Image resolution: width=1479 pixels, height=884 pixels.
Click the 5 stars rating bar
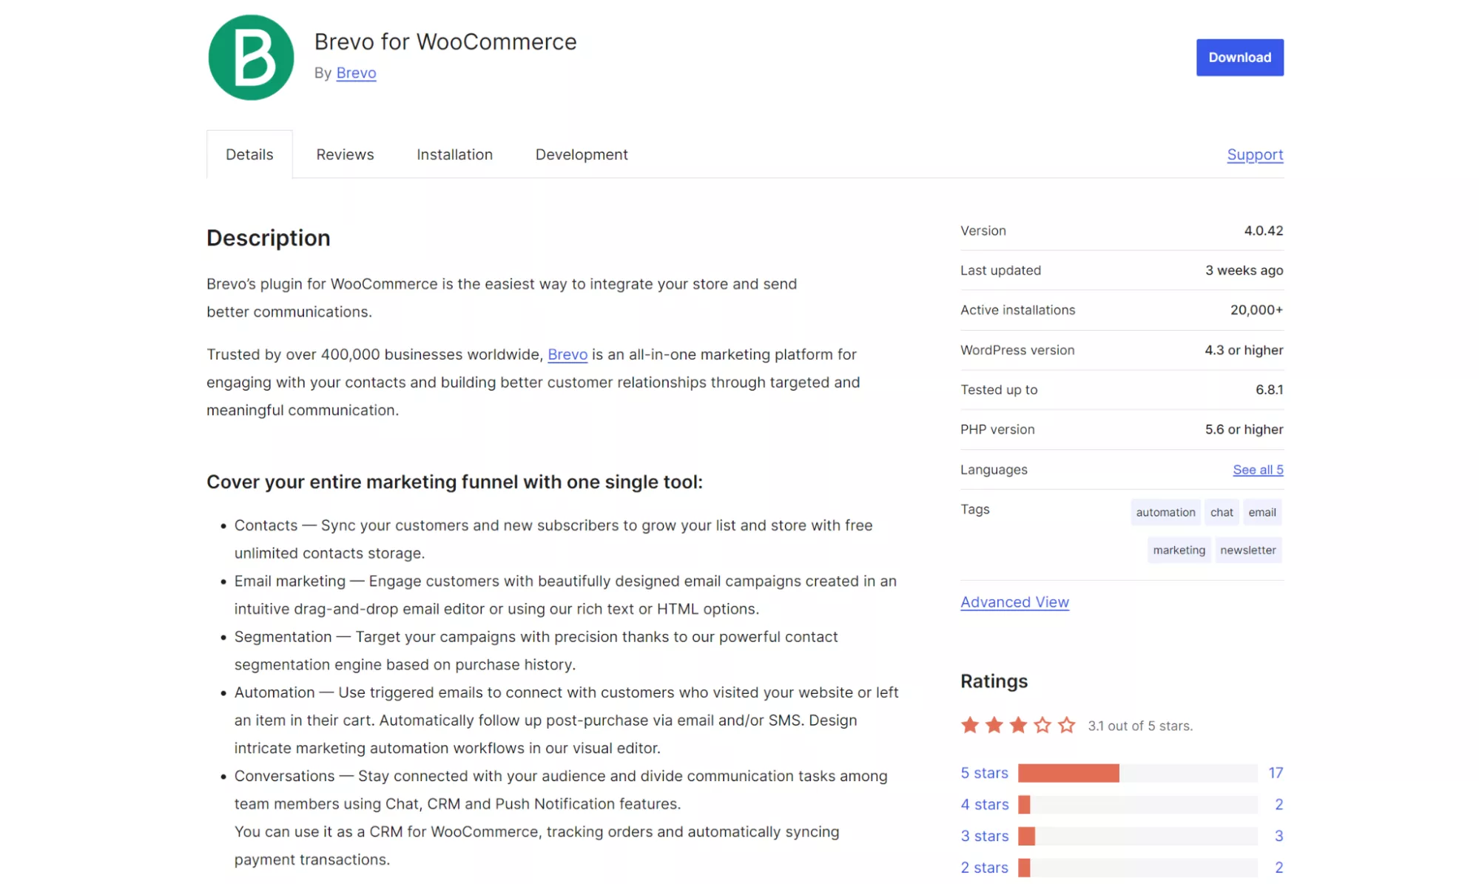pyautogui.click(x=1137, y=773)
